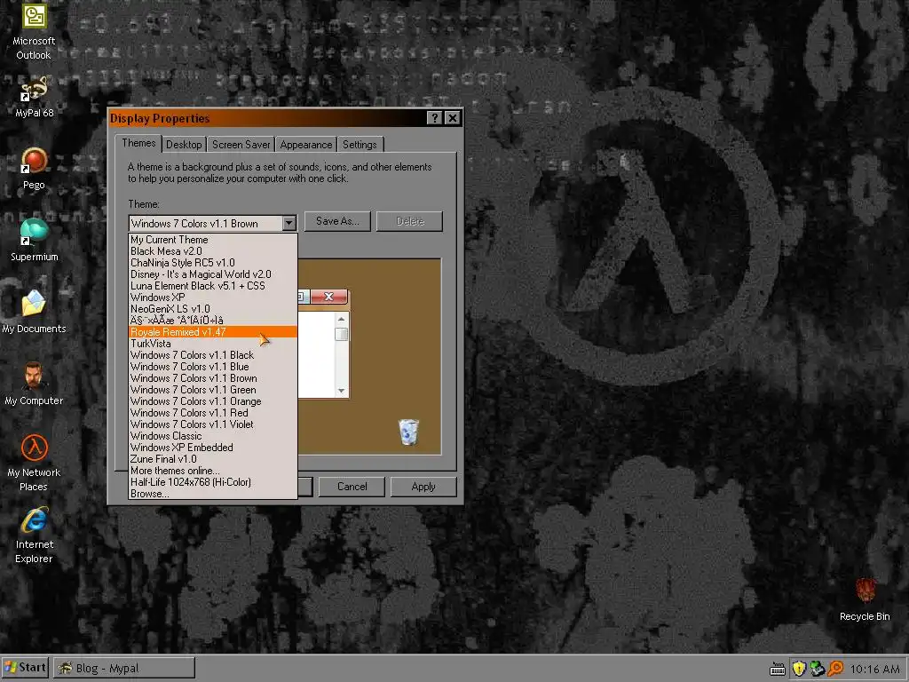Click the yellow security shield tray icon
Image resolution: width=909 pixels, height=682 pixels.
799,669
